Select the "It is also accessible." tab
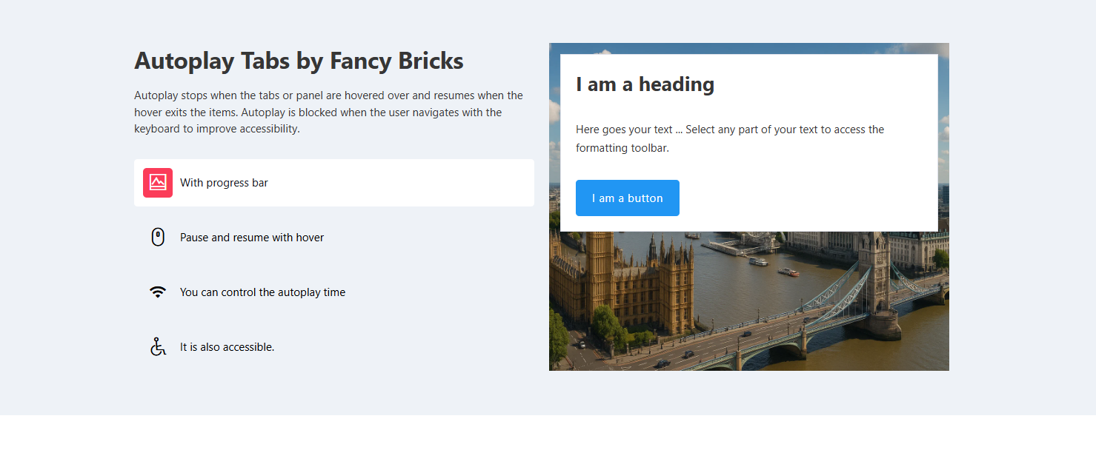This screenshot has width=1096, height=450. (x=227, y=347)
